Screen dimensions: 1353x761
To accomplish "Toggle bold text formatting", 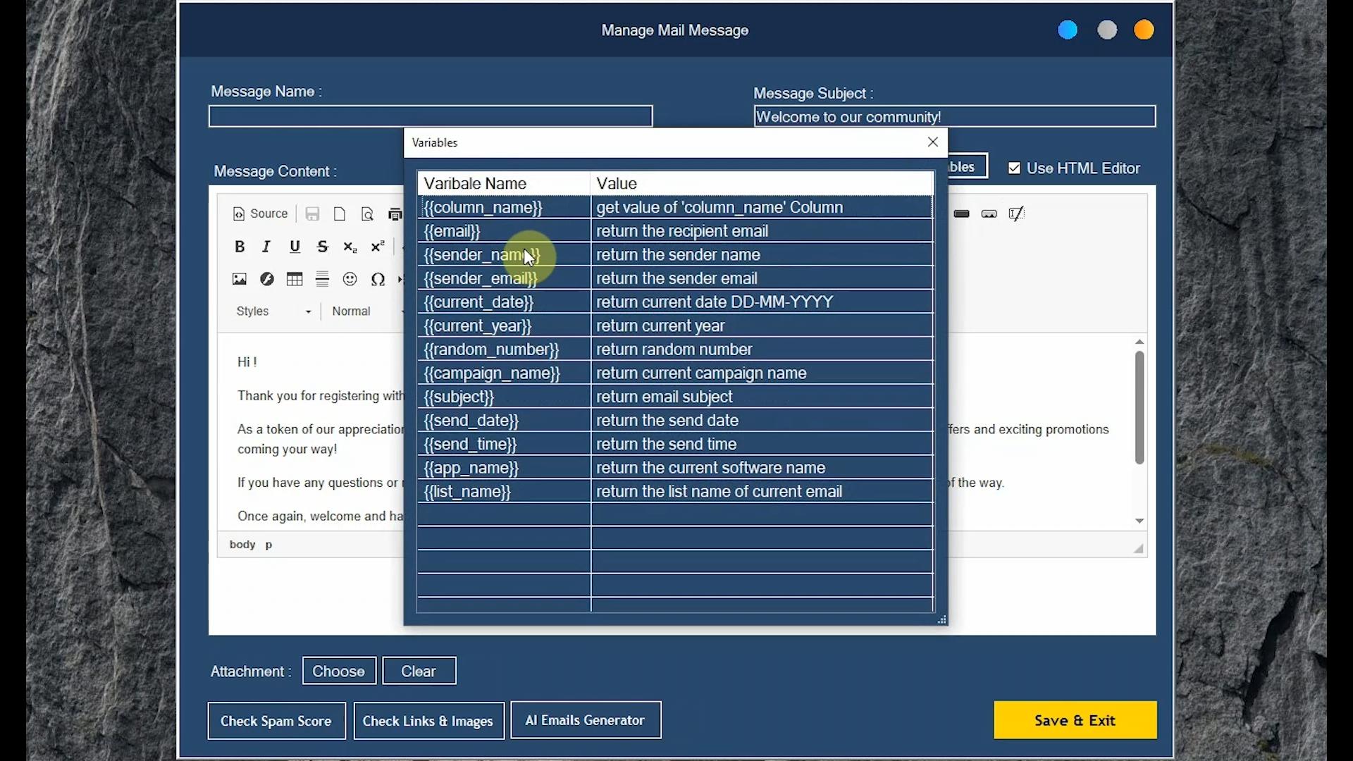I will point(239,246).
